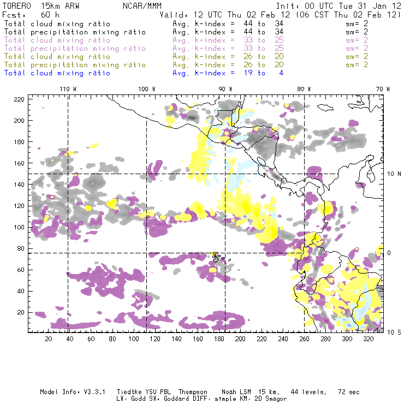Select '260' on the horizontal axis
This screenshot has width=404, height=404.
(304, 339)
